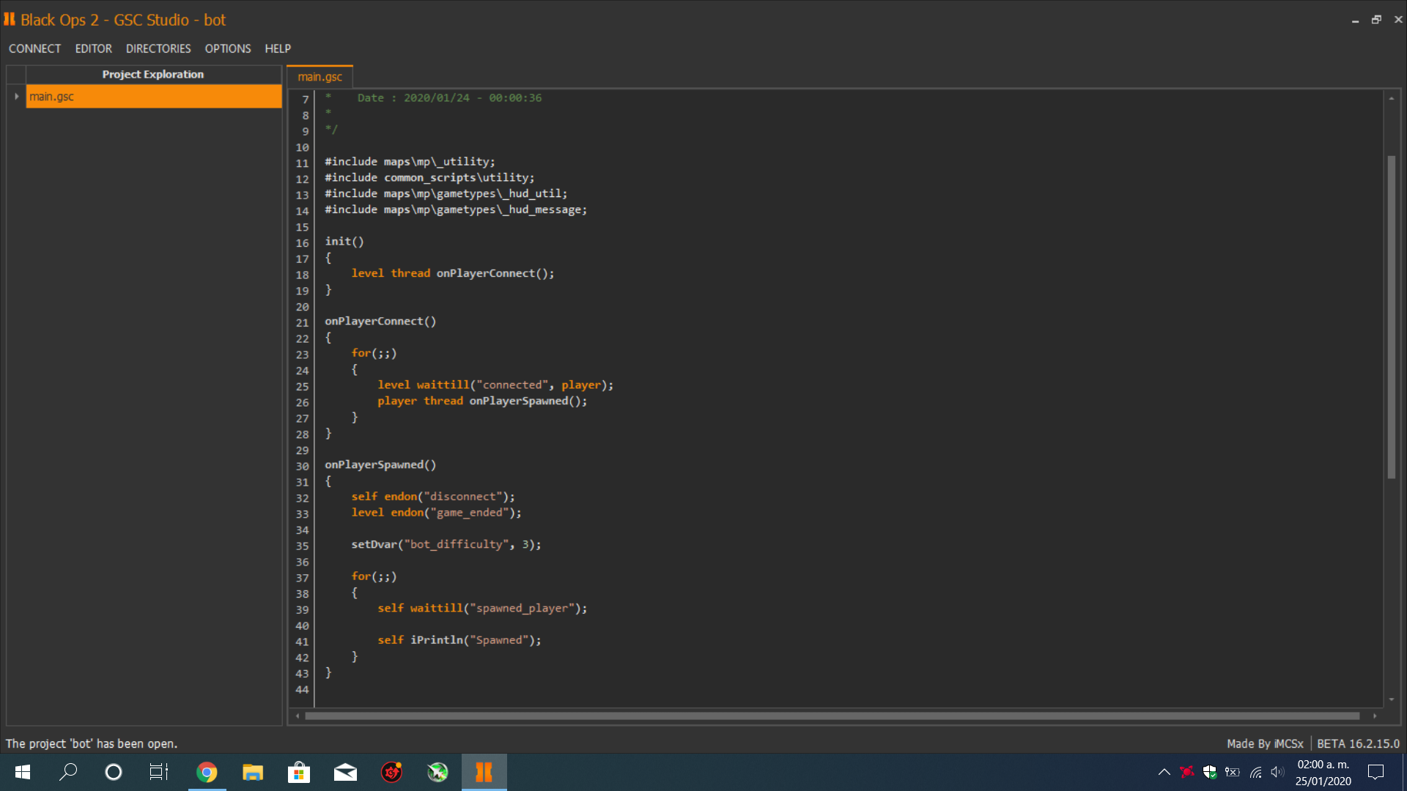Open the Task View icon
Image resolution: width=1407 pixels, height=791 pixels.
tap(159, 772)
